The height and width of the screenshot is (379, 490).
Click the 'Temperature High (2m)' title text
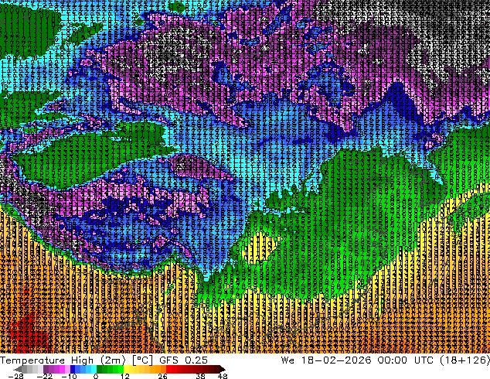[63, 360]
